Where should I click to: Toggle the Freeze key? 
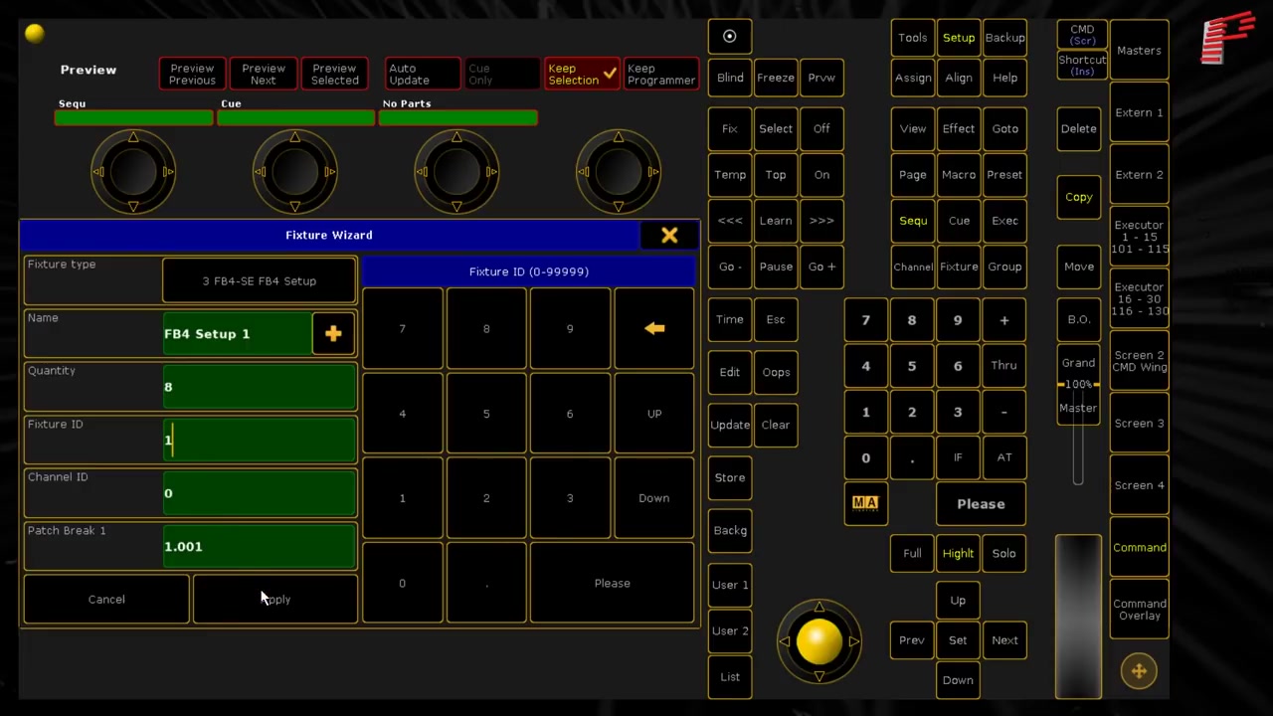tap(776, 78)
